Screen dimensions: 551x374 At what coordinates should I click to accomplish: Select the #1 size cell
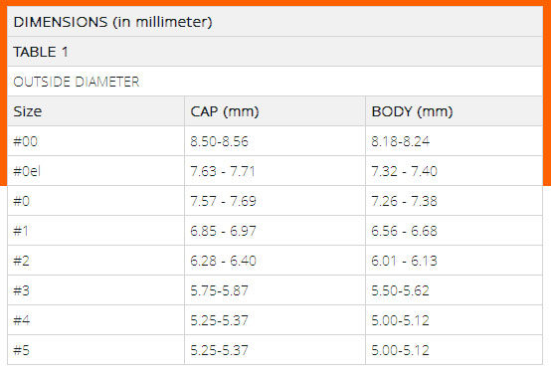point(95,231)
